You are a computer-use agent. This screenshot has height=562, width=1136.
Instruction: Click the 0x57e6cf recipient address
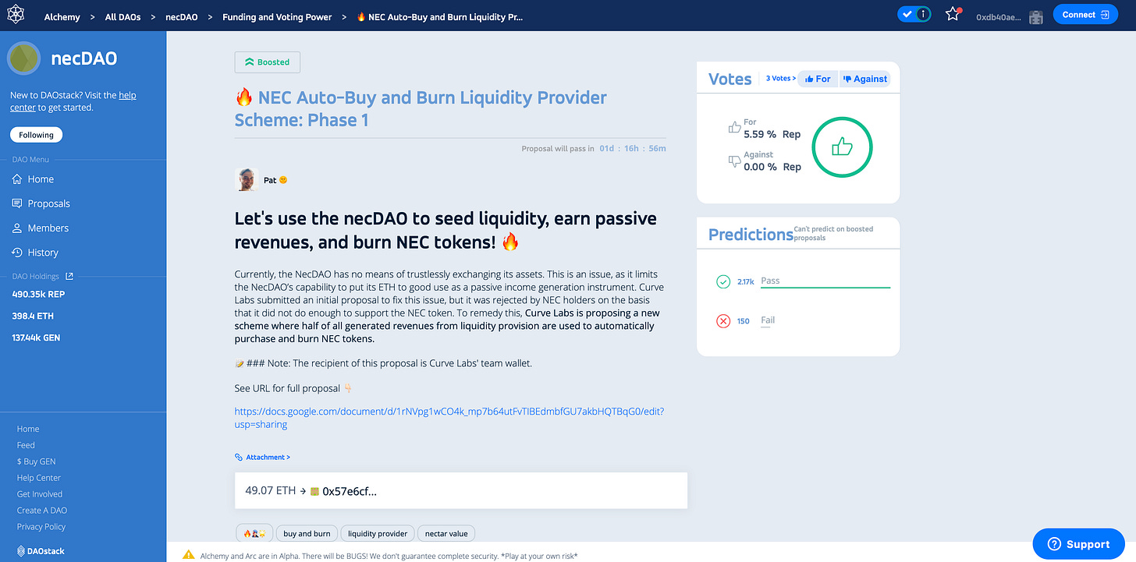click(350, 491)
